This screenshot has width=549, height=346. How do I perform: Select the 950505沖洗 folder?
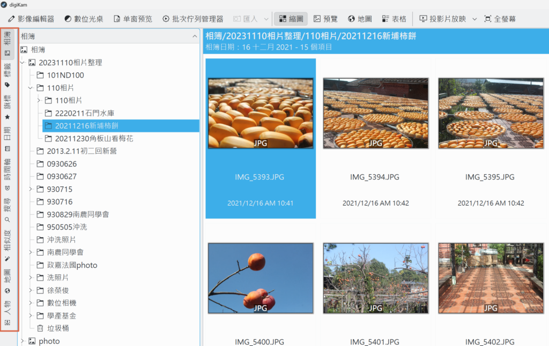pos(62,227)
